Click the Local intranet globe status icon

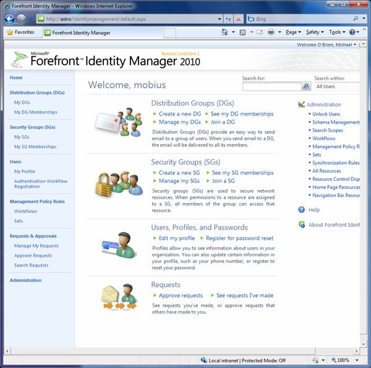[203, 360]
